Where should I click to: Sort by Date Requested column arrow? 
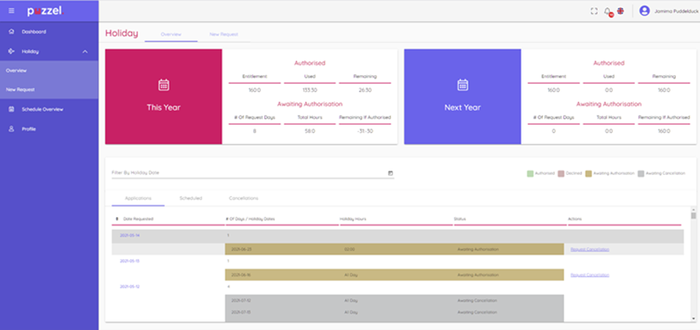(117, 219)
